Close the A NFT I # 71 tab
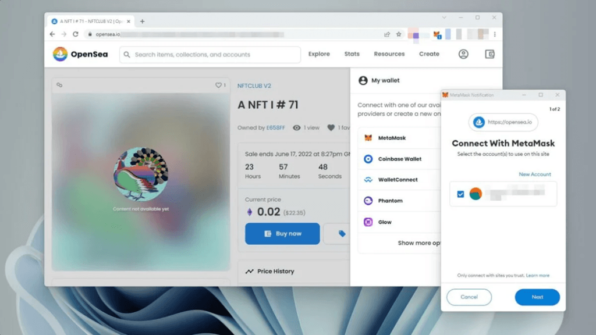Screen dimensions: 596x335 [x=129, y=22]
